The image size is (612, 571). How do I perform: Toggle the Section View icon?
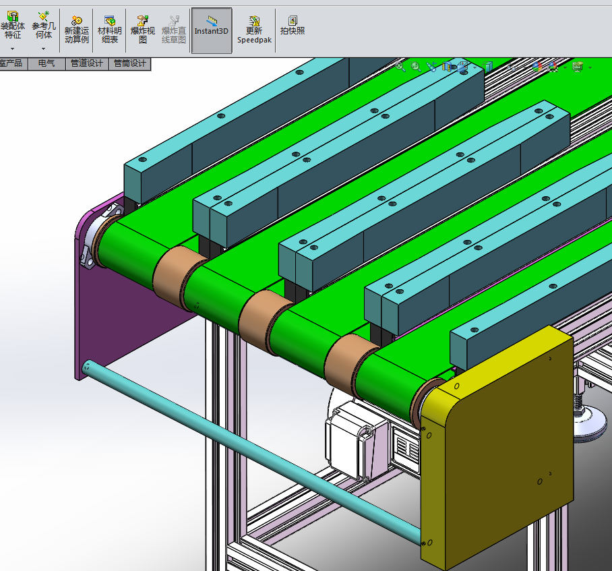point(448,67)
